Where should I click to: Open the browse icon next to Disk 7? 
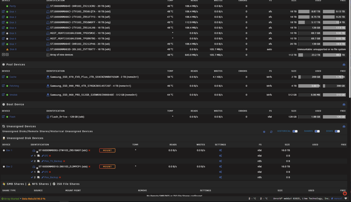coord(3,44)
